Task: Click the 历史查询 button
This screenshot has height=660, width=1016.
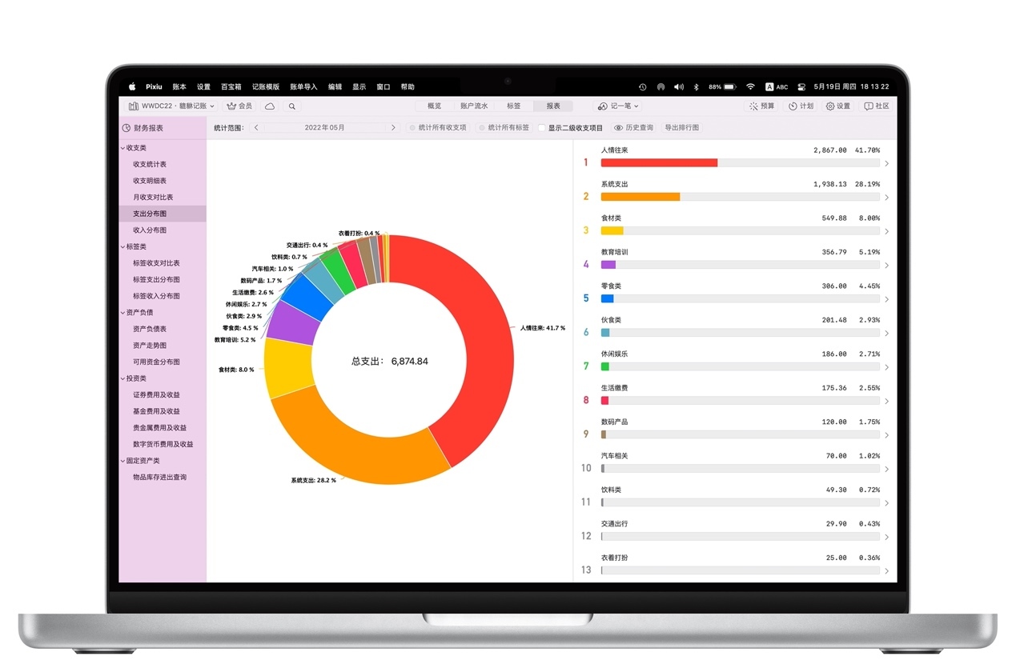Action: (633, 128)
